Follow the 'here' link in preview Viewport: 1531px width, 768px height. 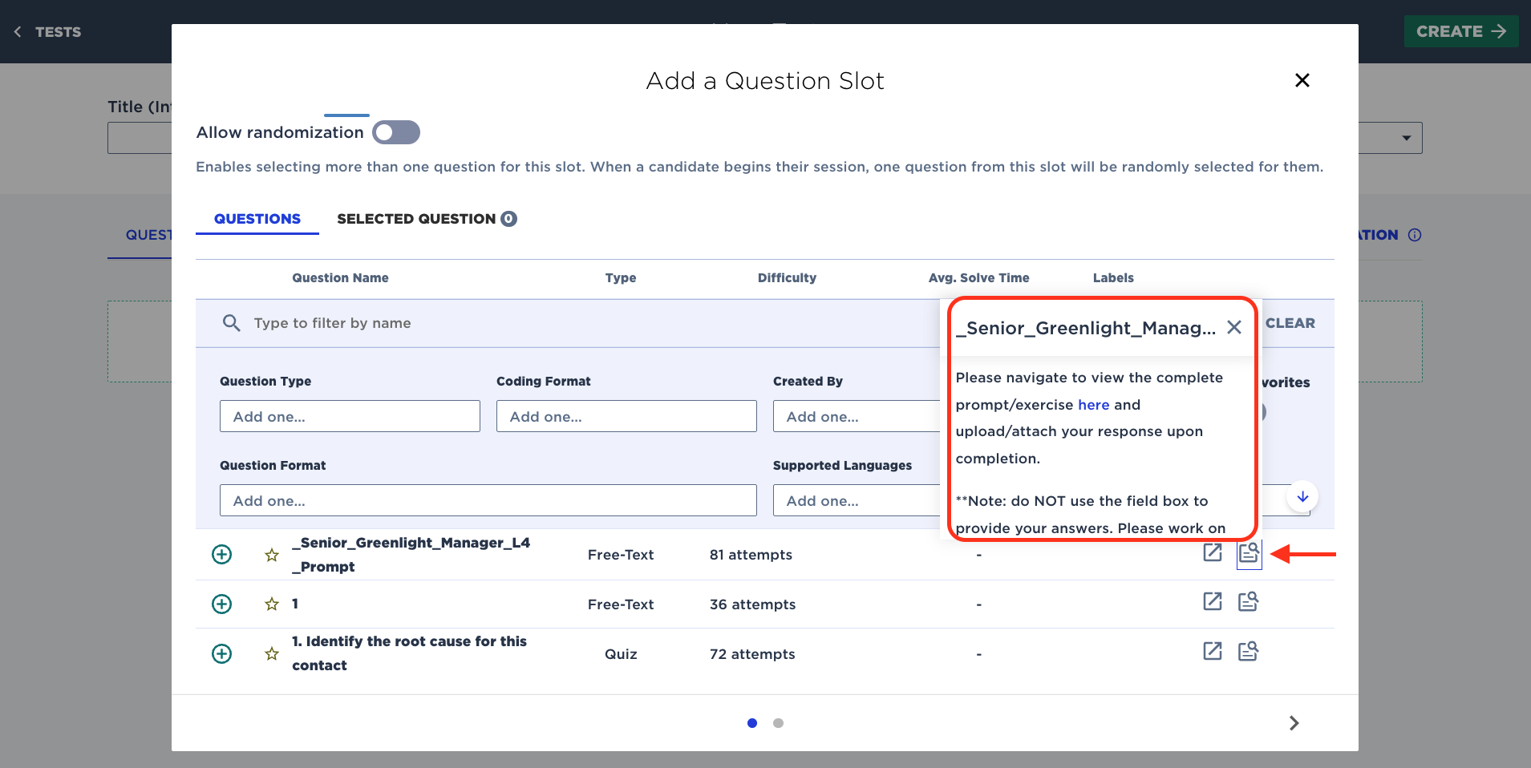click(x=1093, y=405)
